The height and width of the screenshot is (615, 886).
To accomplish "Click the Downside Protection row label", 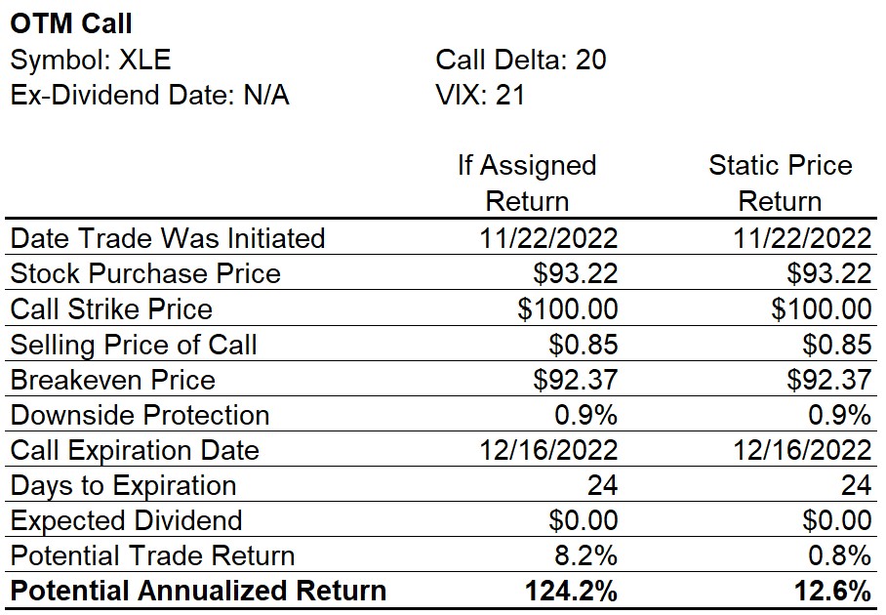I will point(140,416).
